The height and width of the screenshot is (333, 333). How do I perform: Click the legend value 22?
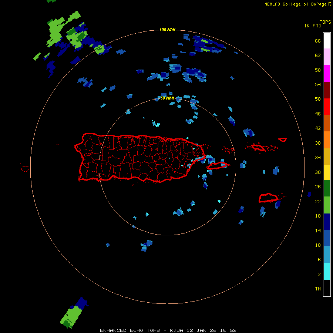(x=318, y=201)
